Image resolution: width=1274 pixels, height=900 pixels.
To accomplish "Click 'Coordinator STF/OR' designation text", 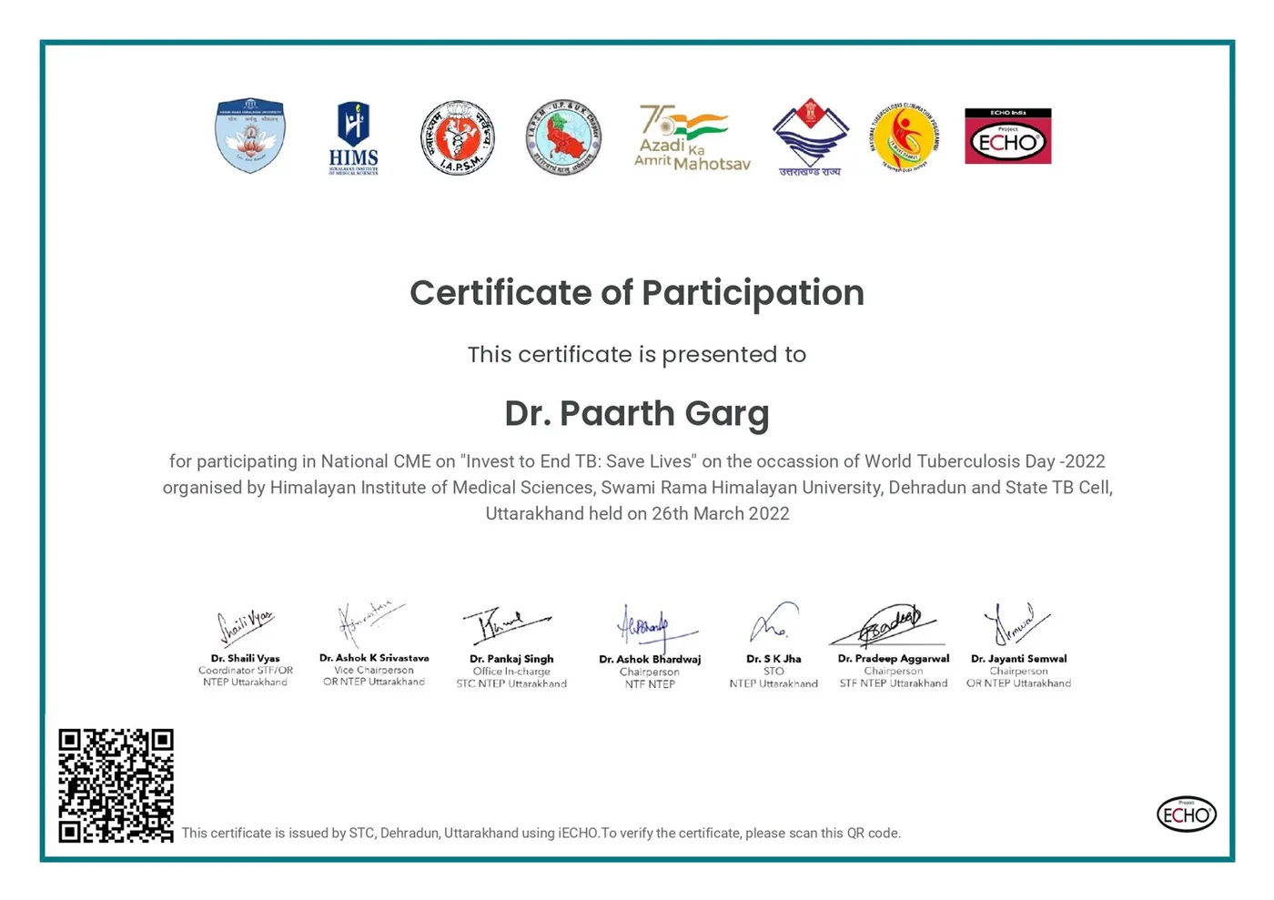I will 246,670.
